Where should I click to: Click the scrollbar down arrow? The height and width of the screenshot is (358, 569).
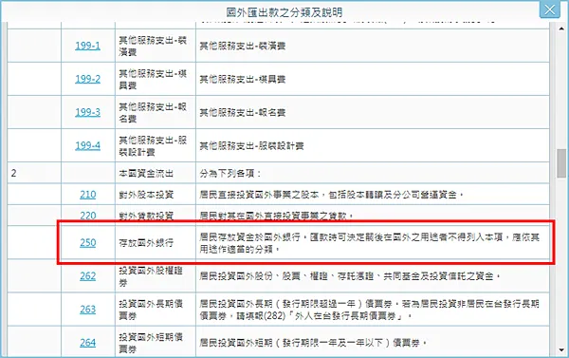[561, 350]
